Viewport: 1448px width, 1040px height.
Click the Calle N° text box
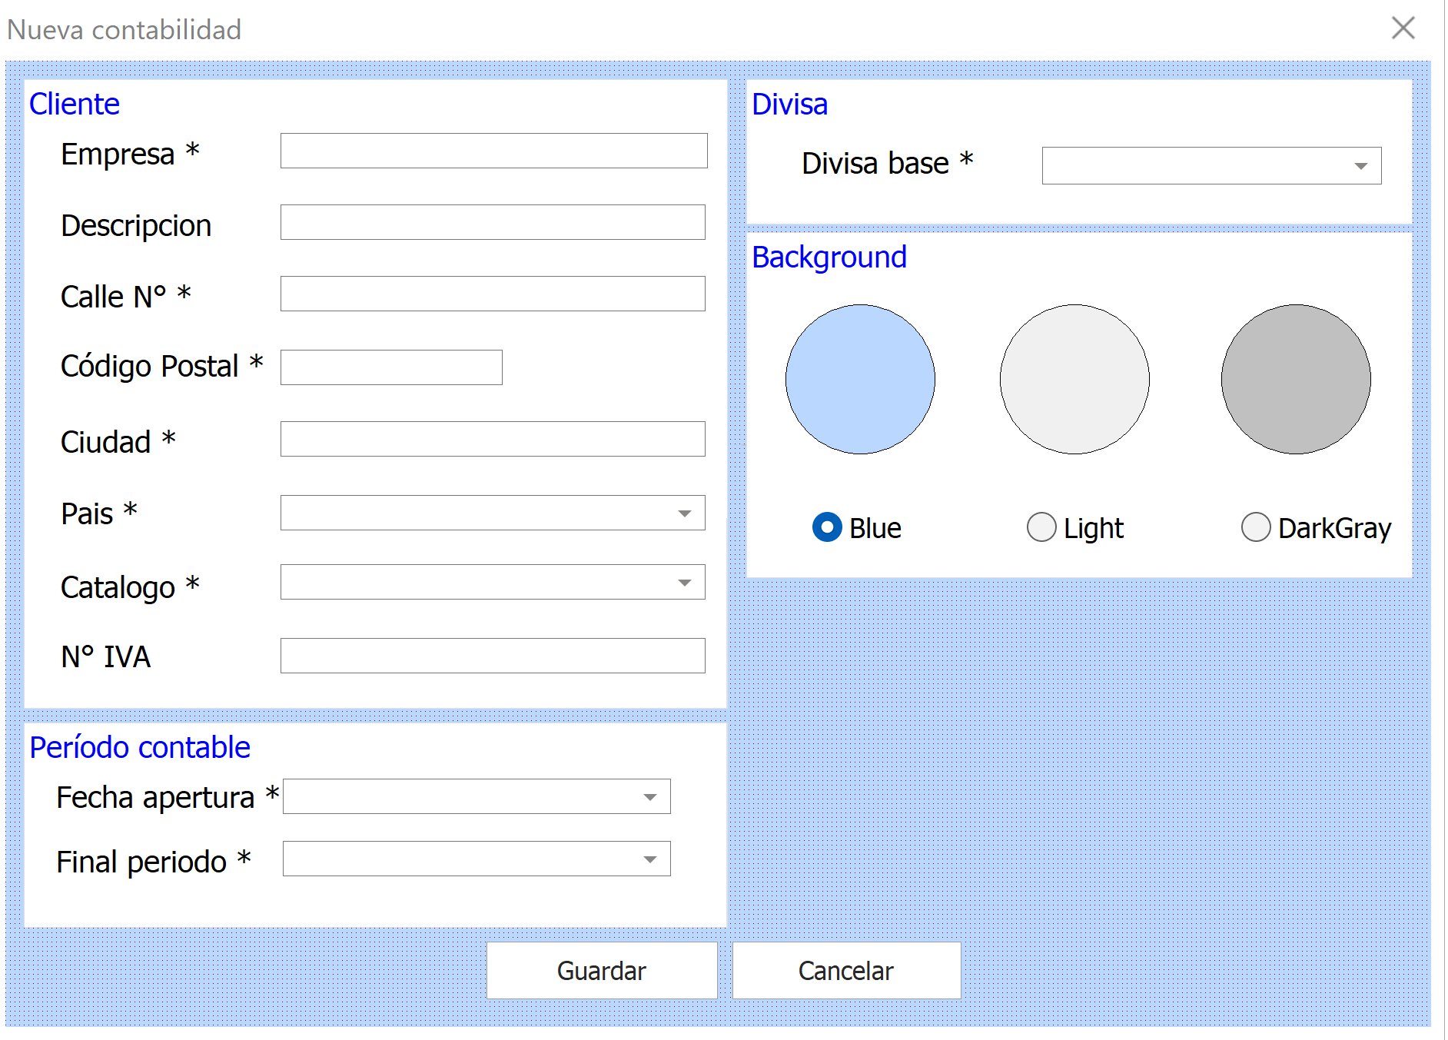[493, 294]
